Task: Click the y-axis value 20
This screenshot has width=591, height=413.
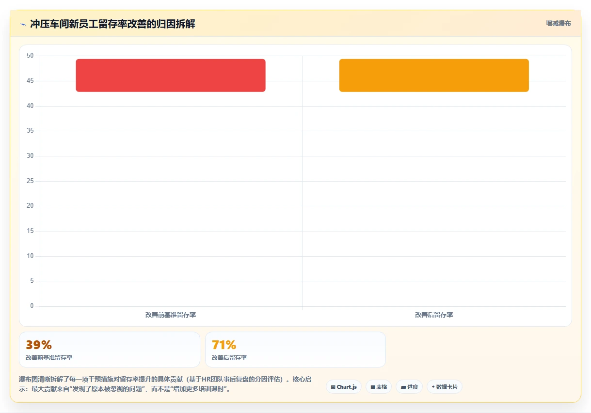Action: point(30,206)
